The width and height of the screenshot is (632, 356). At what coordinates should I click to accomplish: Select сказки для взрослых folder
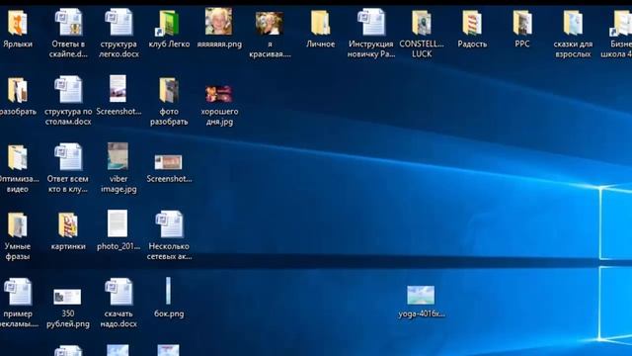point(573,23)
